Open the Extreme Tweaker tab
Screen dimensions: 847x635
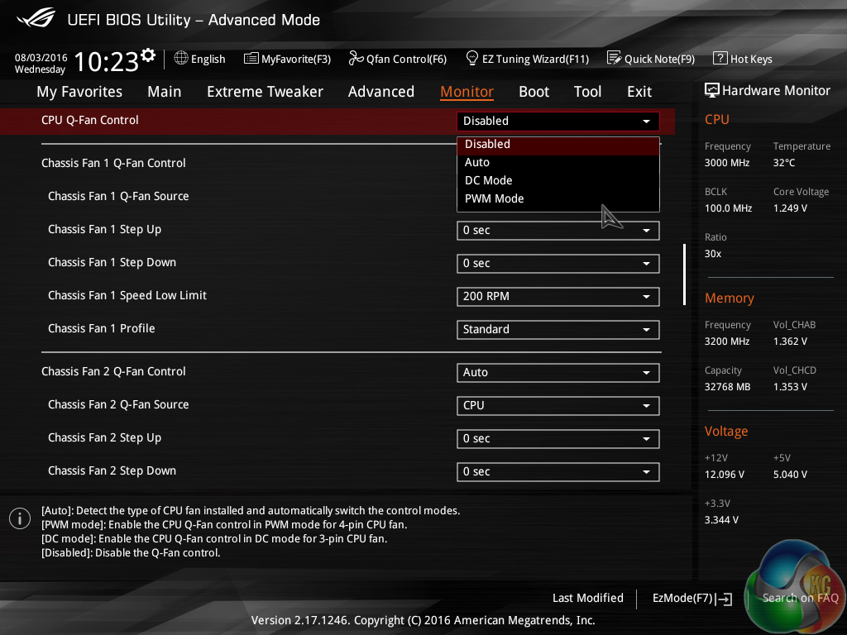click(265, 92)
